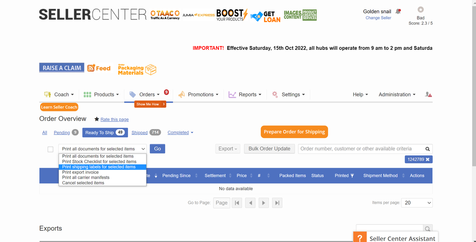Open the Completed filter dropdown
This screenshot has height=242, width=476.
pyautogui.click(x=180, y=133)
